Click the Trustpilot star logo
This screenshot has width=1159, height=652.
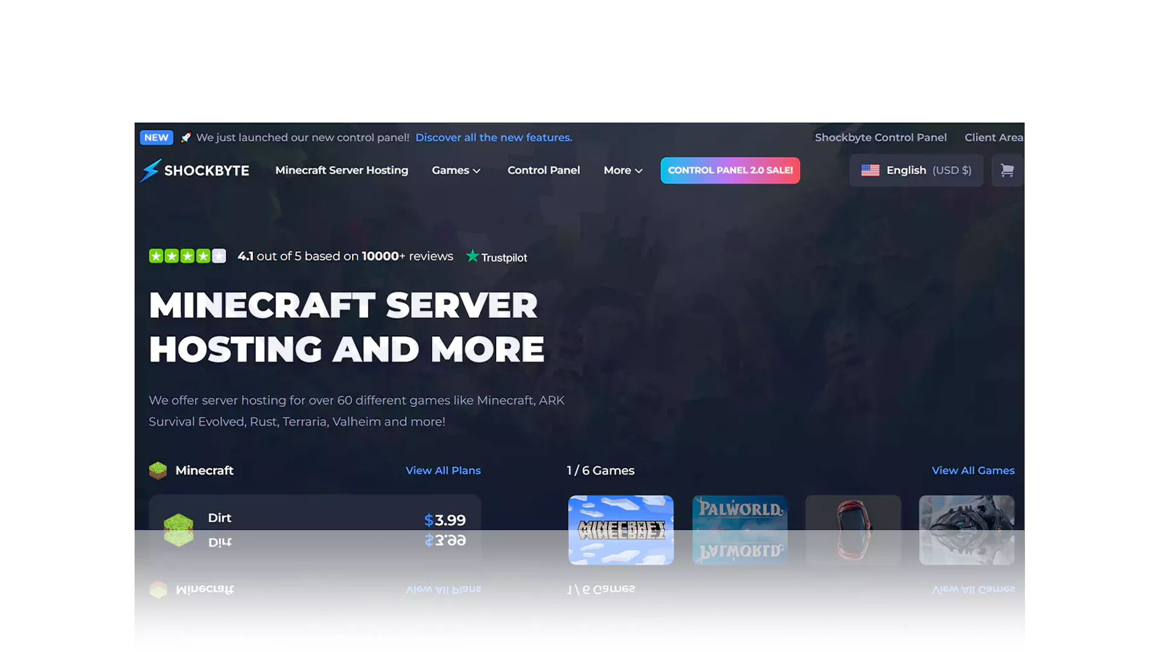coord(472,256)
